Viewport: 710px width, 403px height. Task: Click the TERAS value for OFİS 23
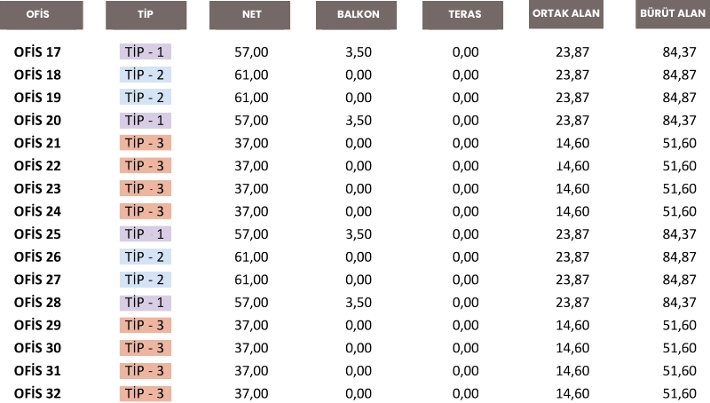[x=465, y=188]
